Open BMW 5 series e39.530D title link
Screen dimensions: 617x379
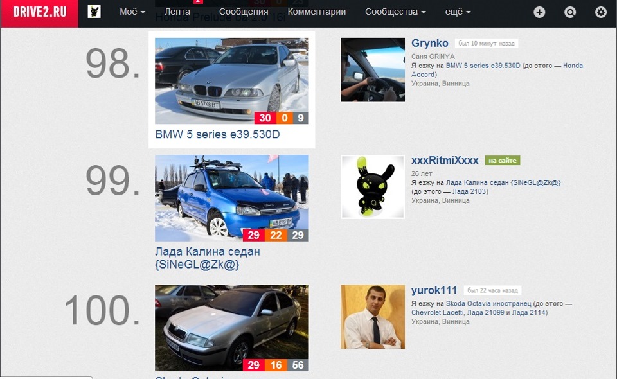217,134
